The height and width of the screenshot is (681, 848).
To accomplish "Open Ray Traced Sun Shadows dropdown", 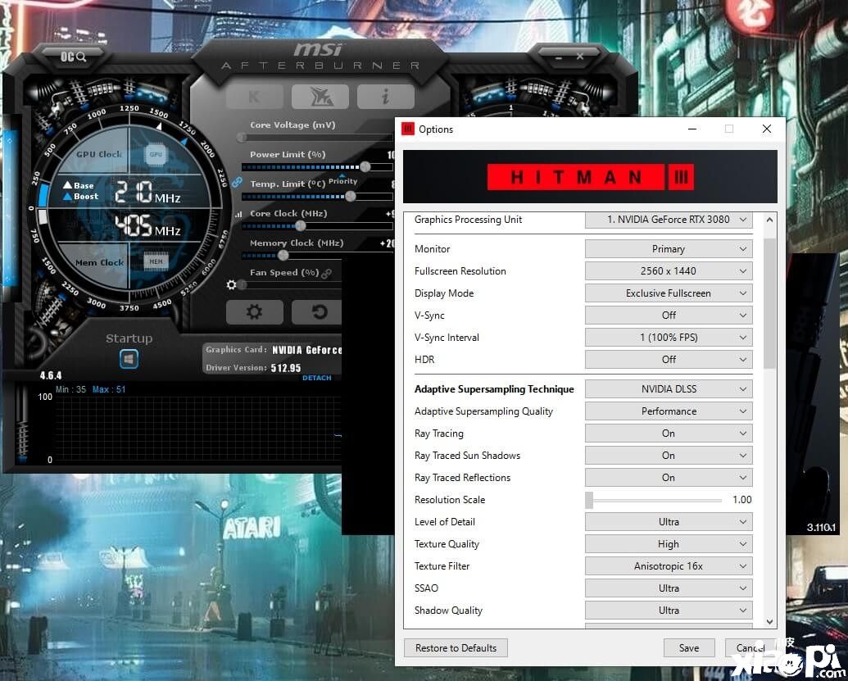I will (x=669, y=456).
